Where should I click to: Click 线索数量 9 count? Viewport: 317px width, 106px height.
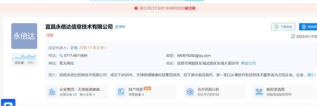[x=136, y=94]
